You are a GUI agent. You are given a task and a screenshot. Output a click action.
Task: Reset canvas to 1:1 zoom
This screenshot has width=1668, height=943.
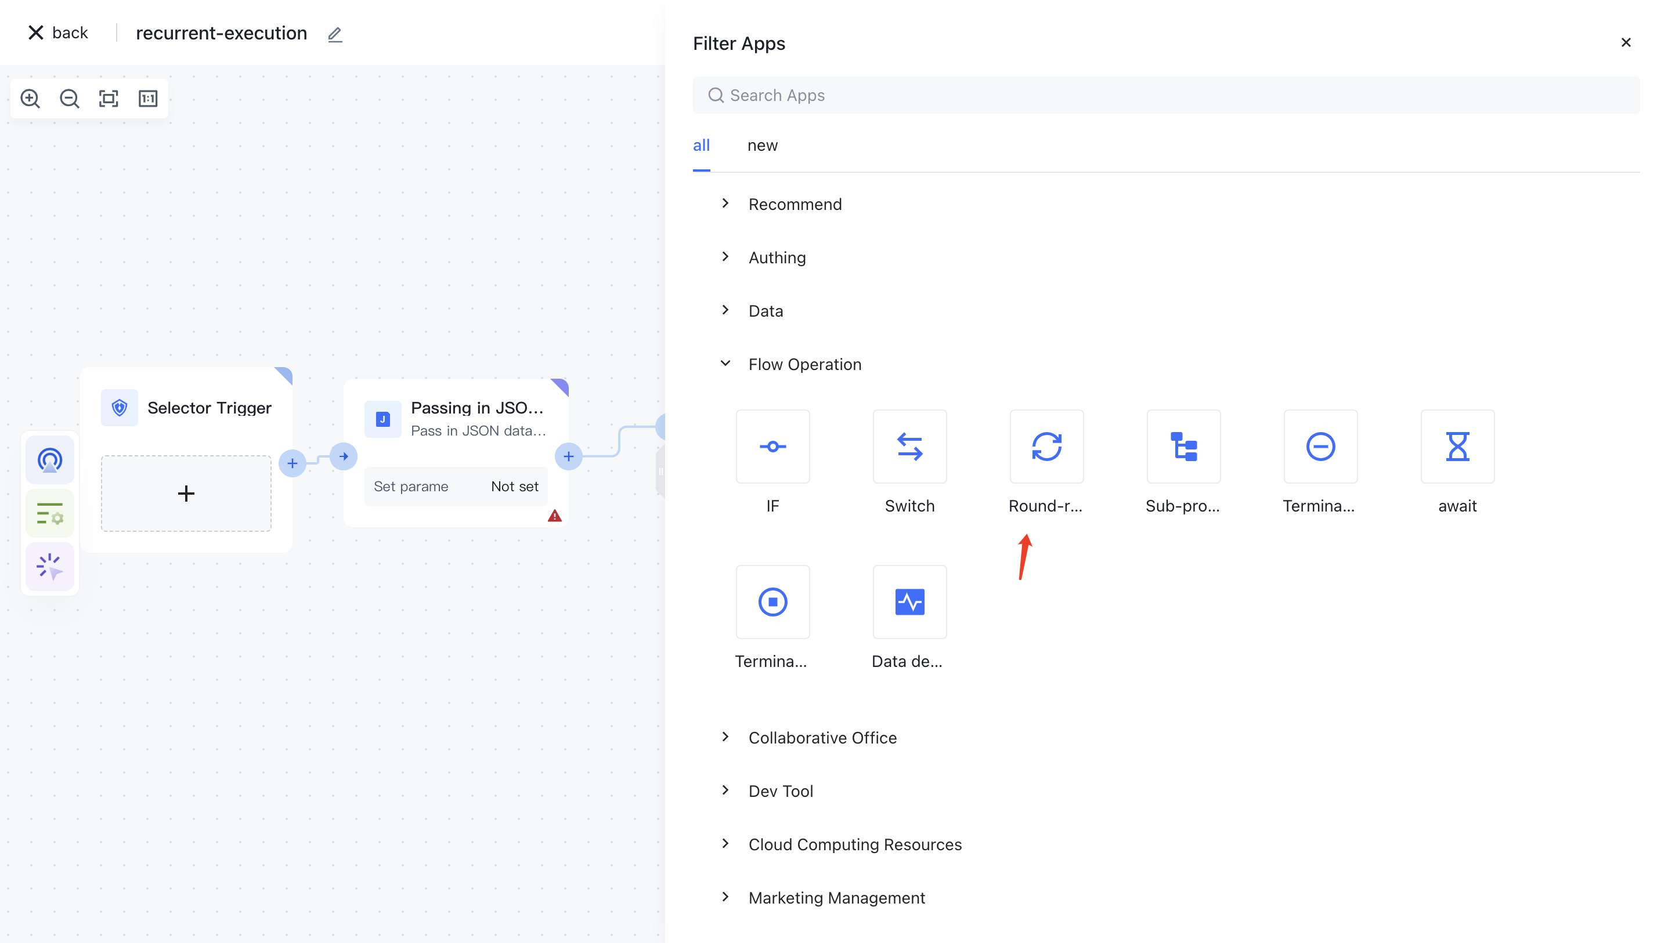[x=148, y=99]
